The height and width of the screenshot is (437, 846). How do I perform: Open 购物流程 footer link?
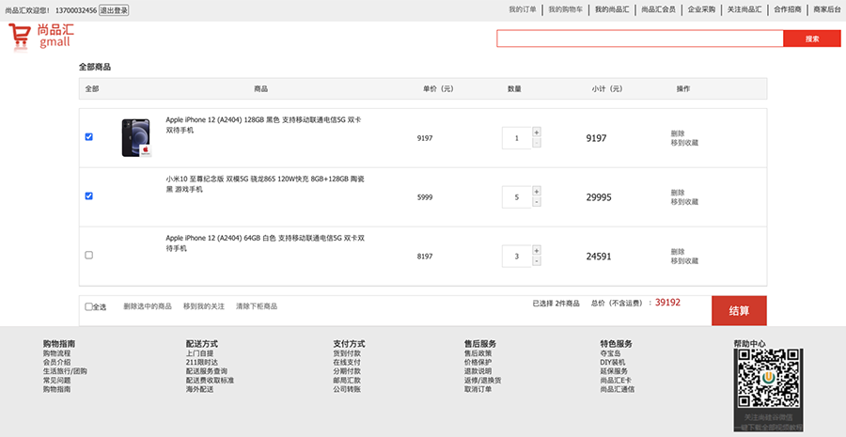[56, 353]
